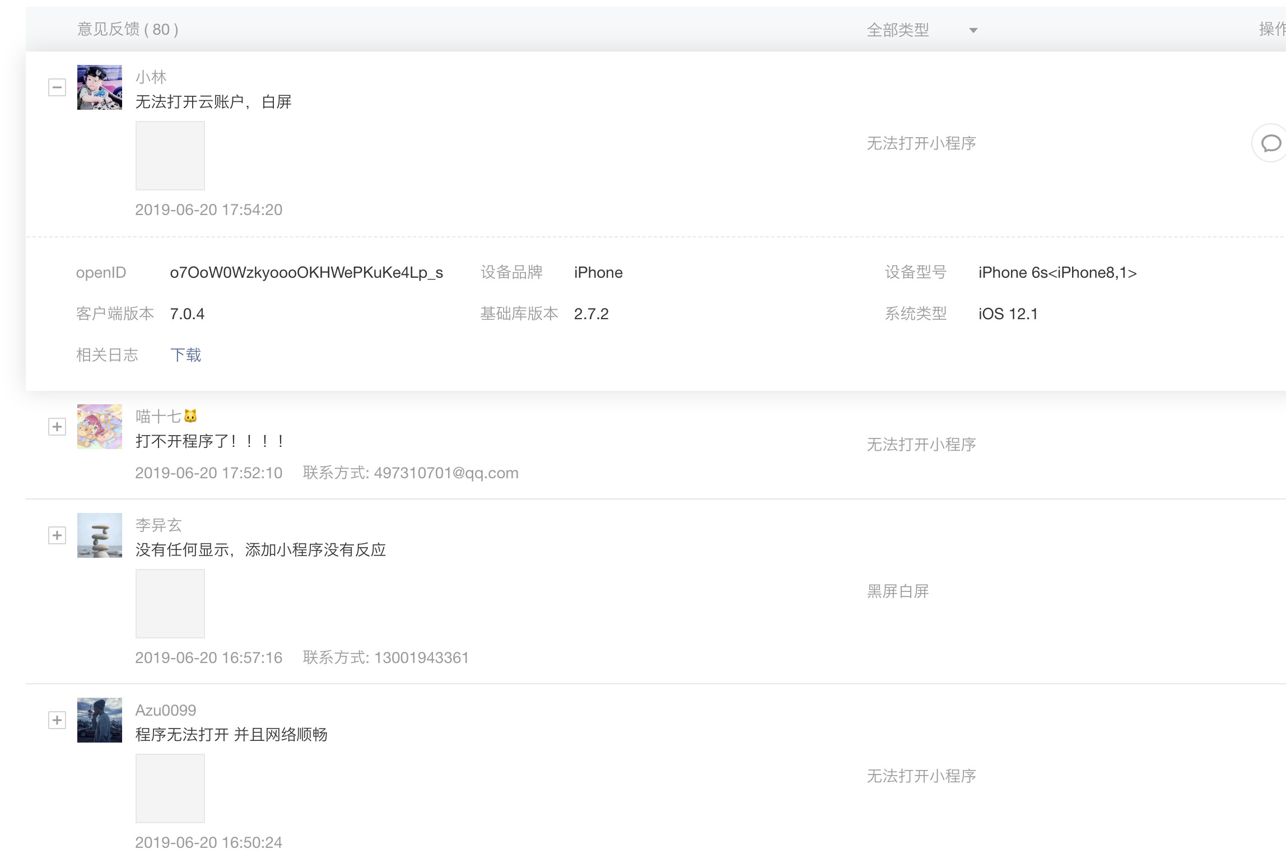This screenshot has height=868, width=1286.
Task: Click 李异玄's stacked-stones avatar
Action: point(100,535)
